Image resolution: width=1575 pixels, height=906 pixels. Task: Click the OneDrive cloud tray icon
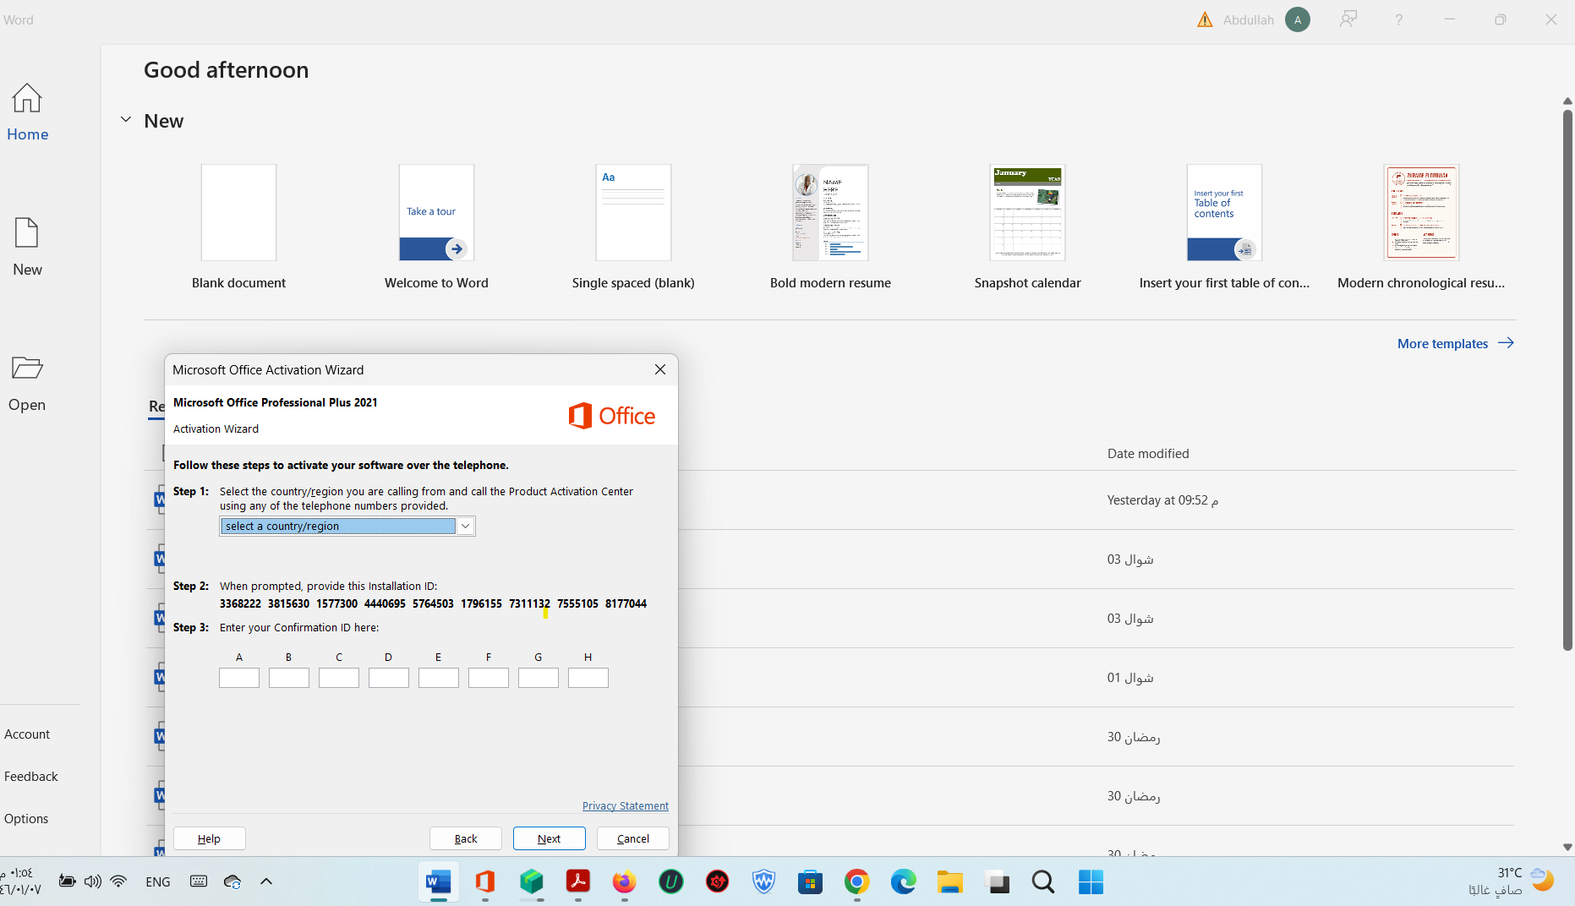pos(232,881)
